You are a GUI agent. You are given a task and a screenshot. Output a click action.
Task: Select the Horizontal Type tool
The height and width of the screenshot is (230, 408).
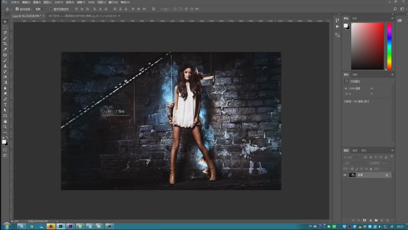point(5,105)
